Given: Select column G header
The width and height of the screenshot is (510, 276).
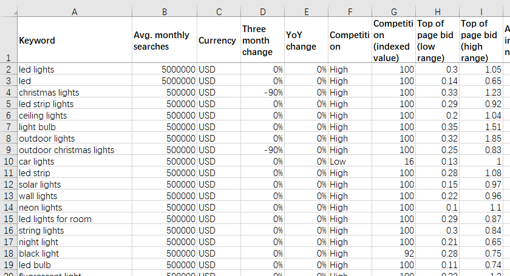Looking at the screenshot, I should [394, 11].
